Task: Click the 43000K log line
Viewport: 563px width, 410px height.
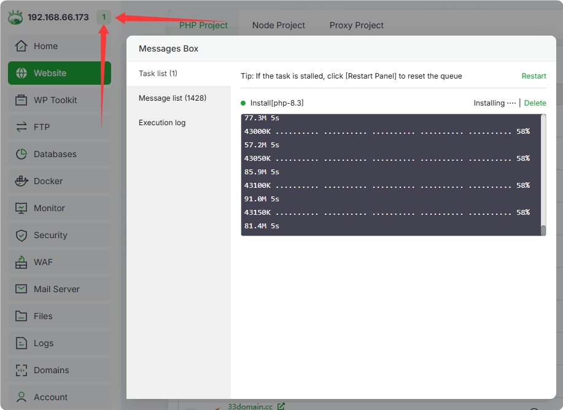Action: 387,131
